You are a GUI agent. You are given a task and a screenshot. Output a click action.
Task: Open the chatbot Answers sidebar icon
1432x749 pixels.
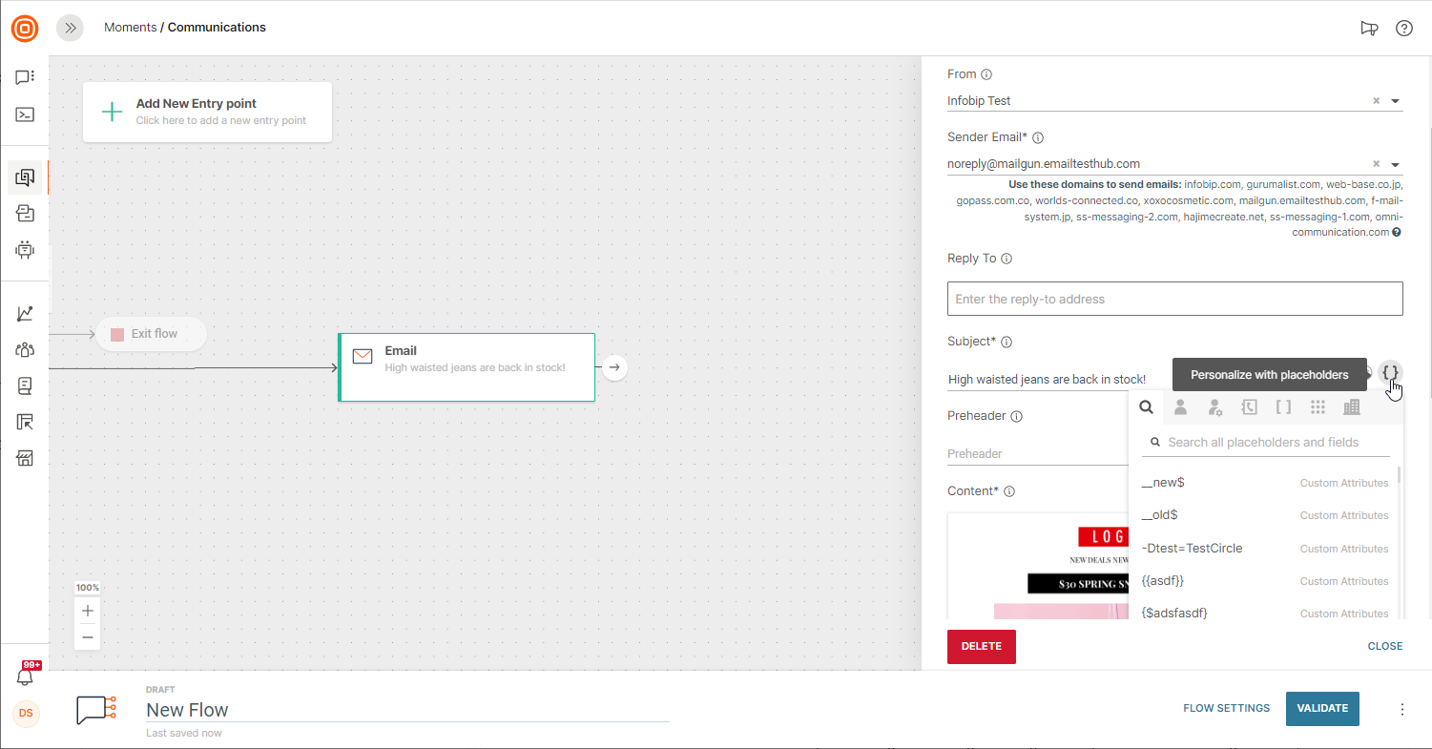click(25, 250)
